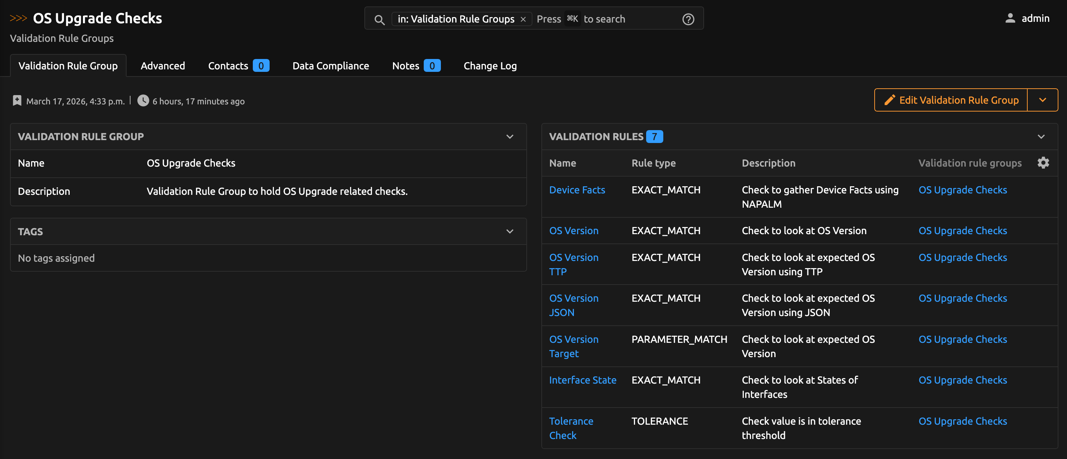The width and height of the screenshot is (1067, 459).
Task: Collapse the Tags panel
Action: (510, 231)
